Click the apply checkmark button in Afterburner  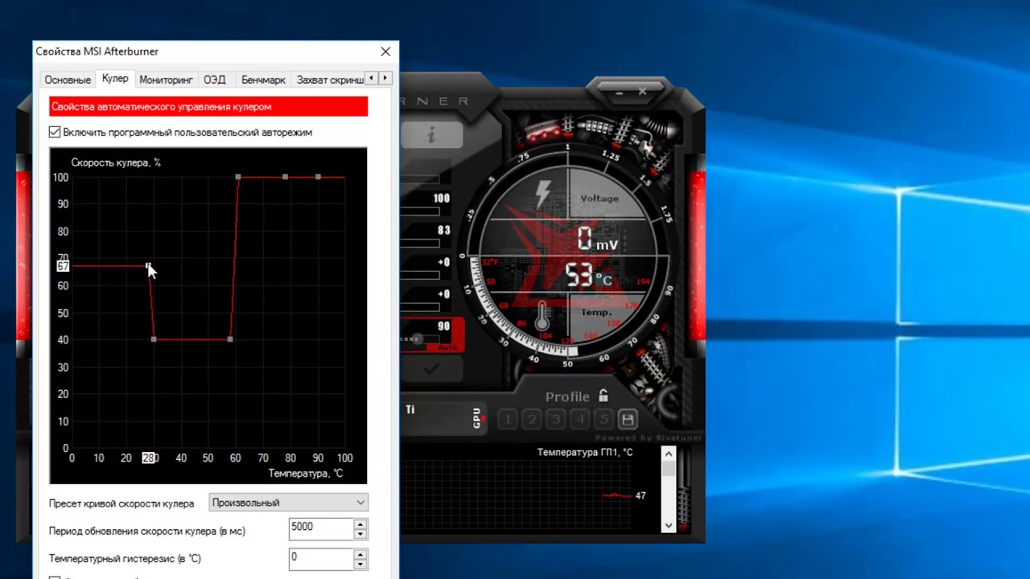click(x=432, y=369)
